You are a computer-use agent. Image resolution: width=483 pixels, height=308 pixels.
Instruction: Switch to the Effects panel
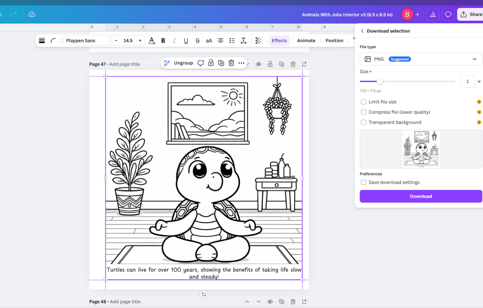coord(279,41)
